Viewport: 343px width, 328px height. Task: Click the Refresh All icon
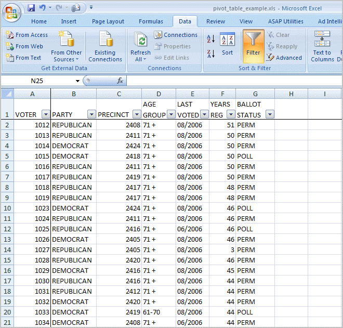point(140,46)
